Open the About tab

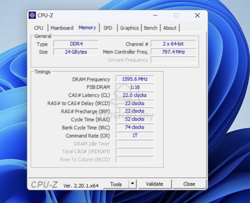(170, 28)
